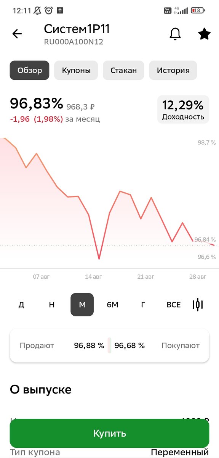Image resolution: width=219 pixels, height=458 pixels.
Task: Choose the Г year chart period
Action: [143, 305]
